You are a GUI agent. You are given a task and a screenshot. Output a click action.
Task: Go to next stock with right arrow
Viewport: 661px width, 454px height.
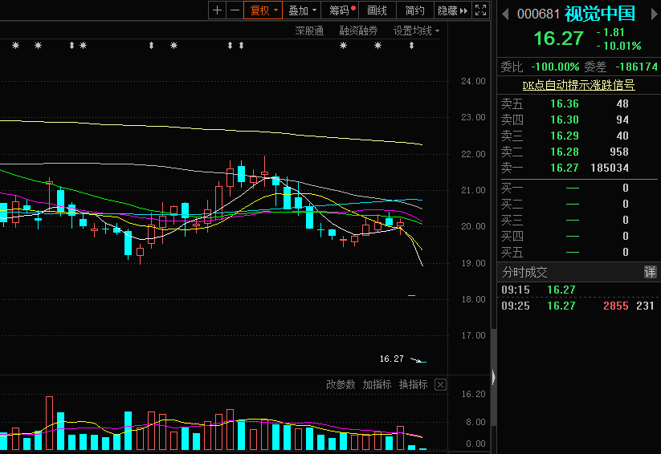[x=655, y=14]
